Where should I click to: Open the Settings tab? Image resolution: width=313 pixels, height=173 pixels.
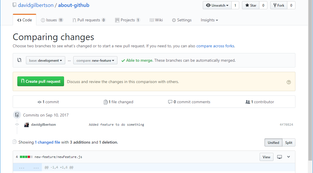pyautogui.click(x=182, y=20)
